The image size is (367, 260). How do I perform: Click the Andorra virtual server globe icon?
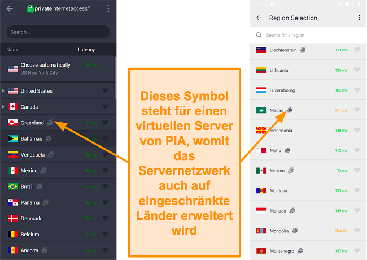tap(44, 250)
